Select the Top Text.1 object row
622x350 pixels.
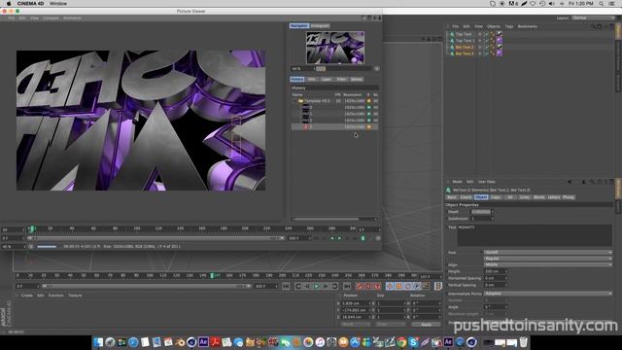465,41
